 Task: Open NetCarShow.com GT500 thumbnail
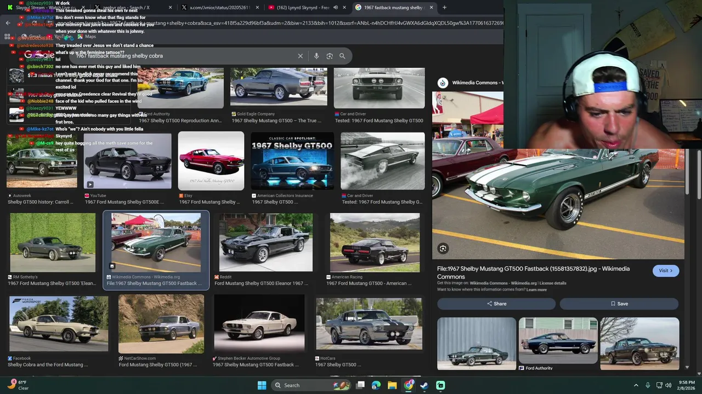pos(161,323)
